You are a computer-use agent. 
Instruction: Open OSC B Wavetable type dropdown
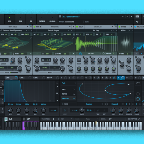70,27
